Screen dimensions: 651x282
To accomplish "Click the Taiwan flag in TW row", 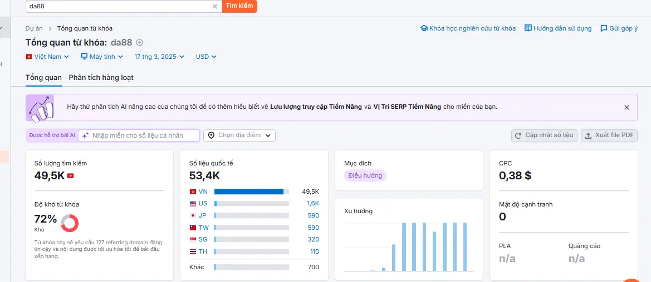I will [x=193, y=228].
